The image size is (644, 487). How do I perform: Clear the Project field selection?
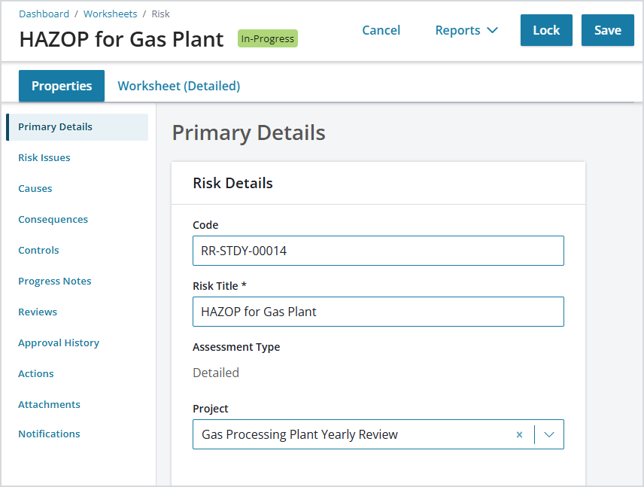coord(519,434)
